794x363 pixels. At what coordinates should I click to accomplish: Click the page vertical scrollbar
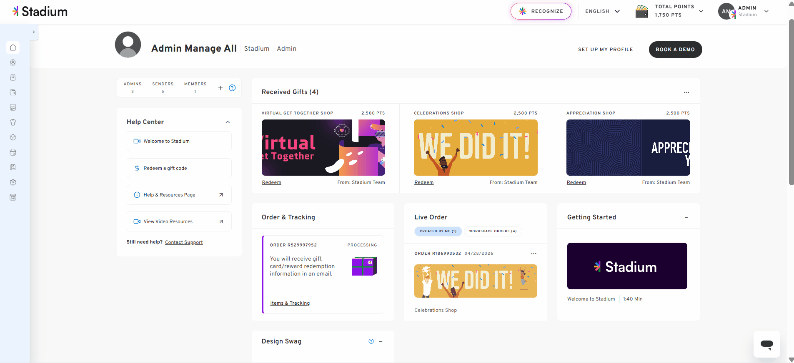pyautogui.click(x=791, y=102)
